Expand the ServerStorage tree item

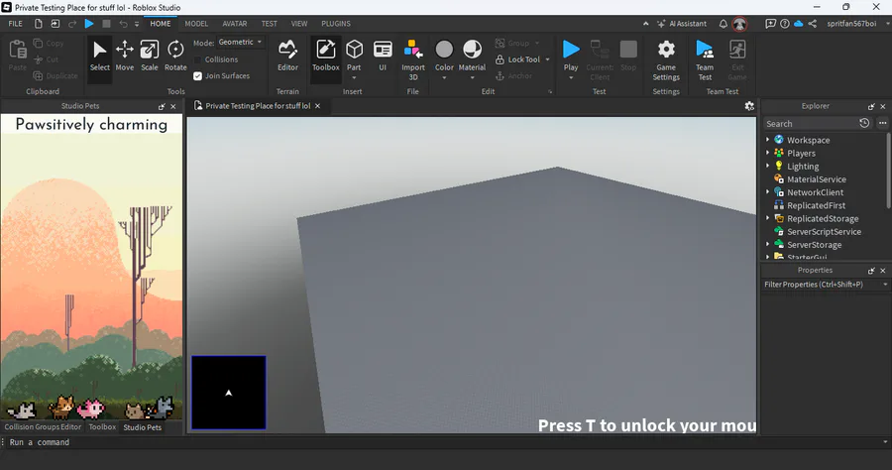pos(767,244)
